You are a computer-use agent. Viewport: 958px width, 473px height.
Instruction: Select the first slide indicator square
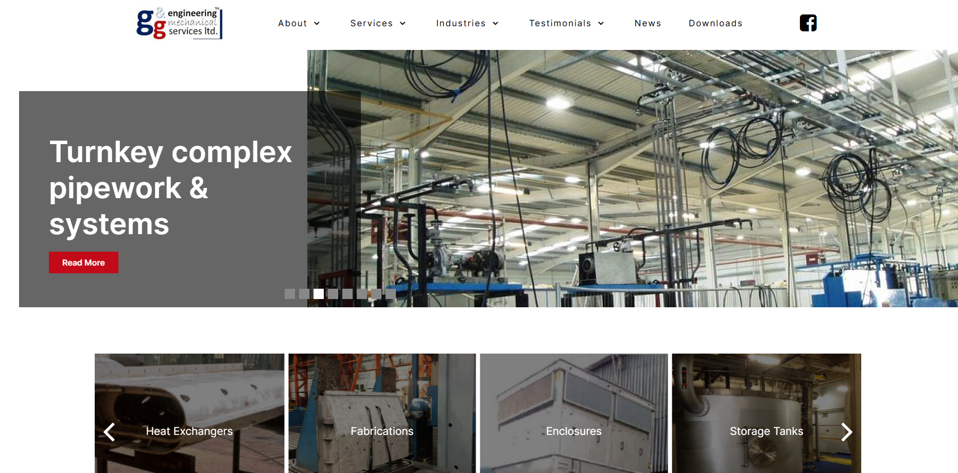290,294
